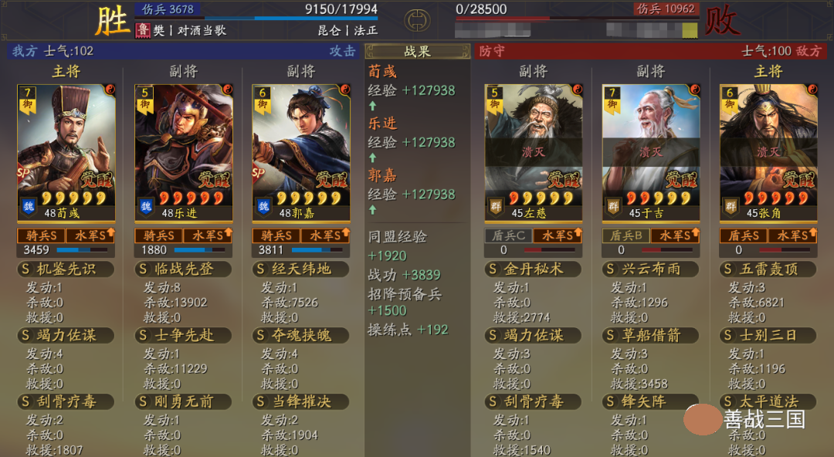Image resolution: width=834 pixels, height=457 pixels.
Task: Click the center coin emblem icon
Action: click(x=417, y=20)
